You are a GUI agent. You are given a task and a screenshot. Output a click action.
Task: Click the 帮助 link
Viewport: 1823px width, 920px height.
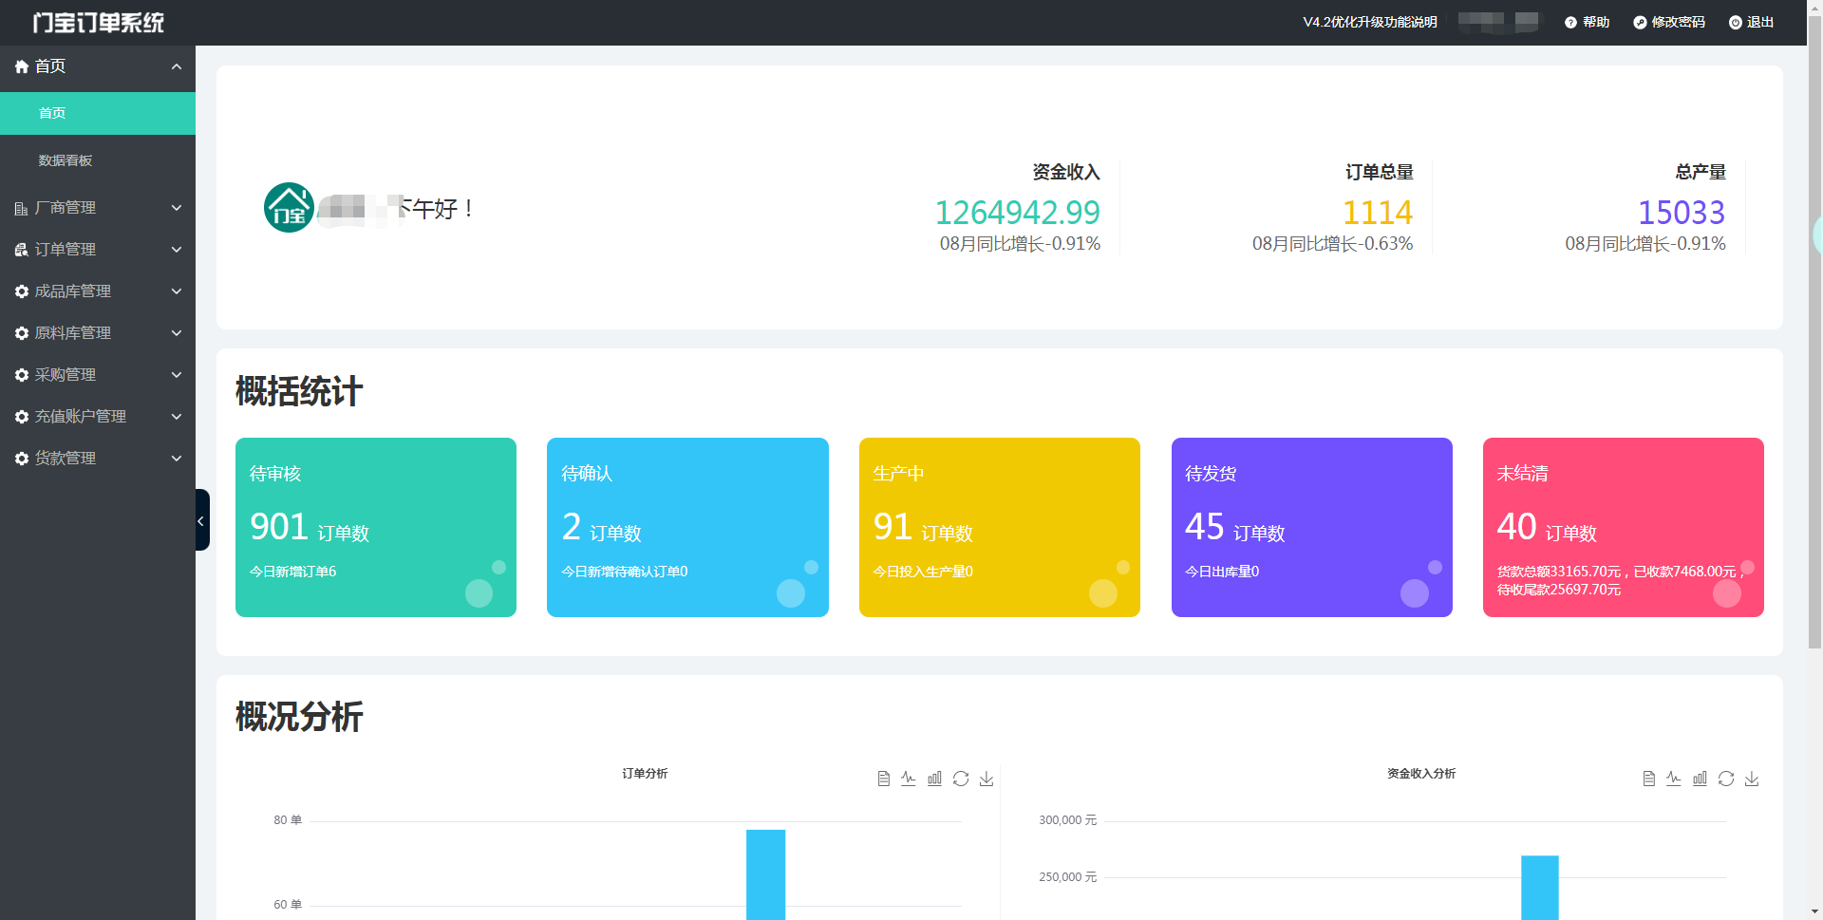pyautogui.click(x=1596, y=23)
